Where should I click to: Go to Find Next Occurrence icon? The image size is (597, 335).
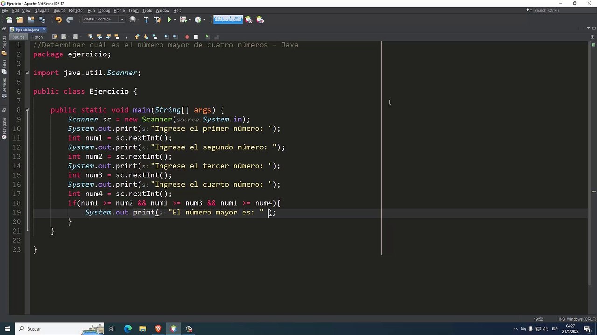tap(108, 37)
